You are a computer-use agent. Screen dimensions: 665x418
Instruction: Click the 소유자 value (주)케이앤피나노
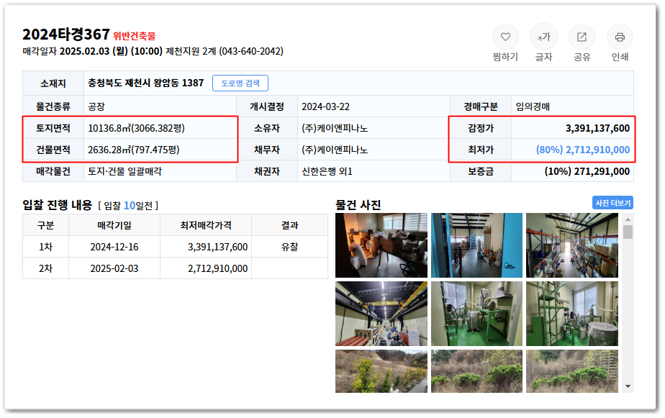coord(335,128)
